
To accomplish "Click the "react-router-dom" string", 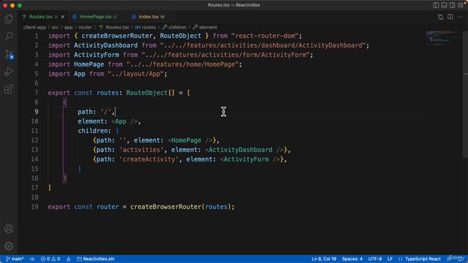I will (265, 36).
